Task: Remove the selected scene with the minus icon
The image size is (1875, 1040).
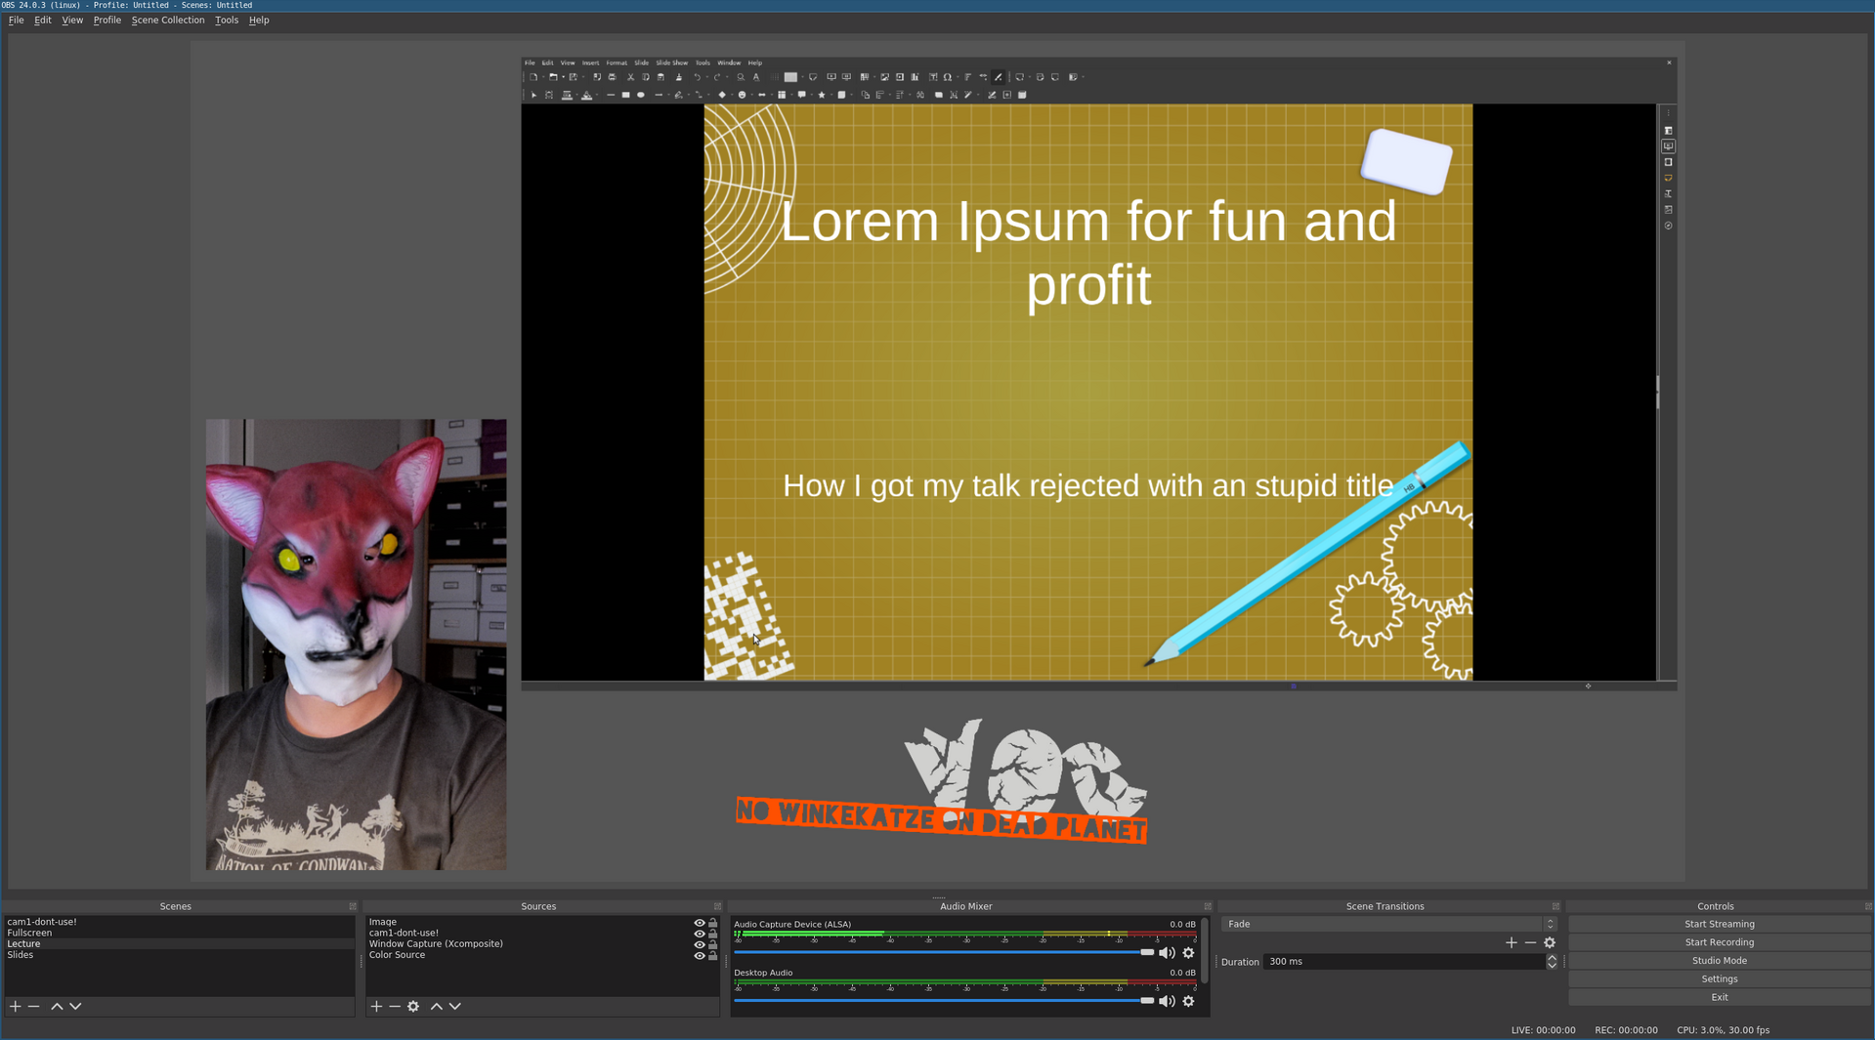Action: [x=34, y=1006]
